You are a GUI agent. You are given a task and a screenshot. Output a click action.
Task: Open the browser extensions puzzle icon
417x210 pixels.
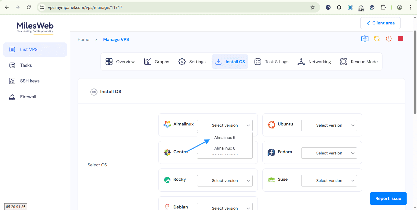click(383, 7)
